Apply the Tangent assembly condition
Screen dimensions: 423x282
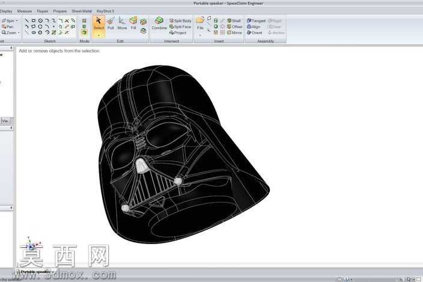pyautogui.click(x=256, y=21)
